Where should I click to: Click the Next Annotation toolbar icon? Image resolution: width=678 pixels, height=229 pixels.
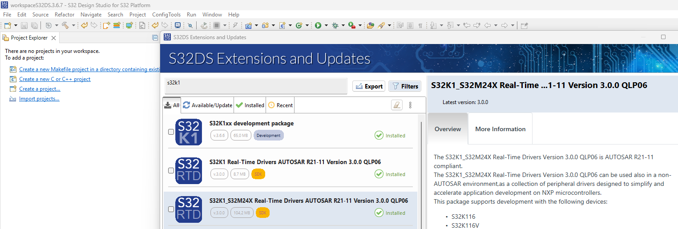click(x=433, y=25)
